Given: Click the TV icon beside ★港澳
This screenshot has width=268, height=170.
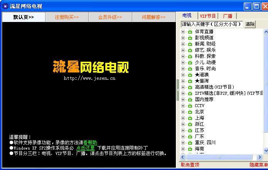Looking at the screenshot, I should coord(190,75).
